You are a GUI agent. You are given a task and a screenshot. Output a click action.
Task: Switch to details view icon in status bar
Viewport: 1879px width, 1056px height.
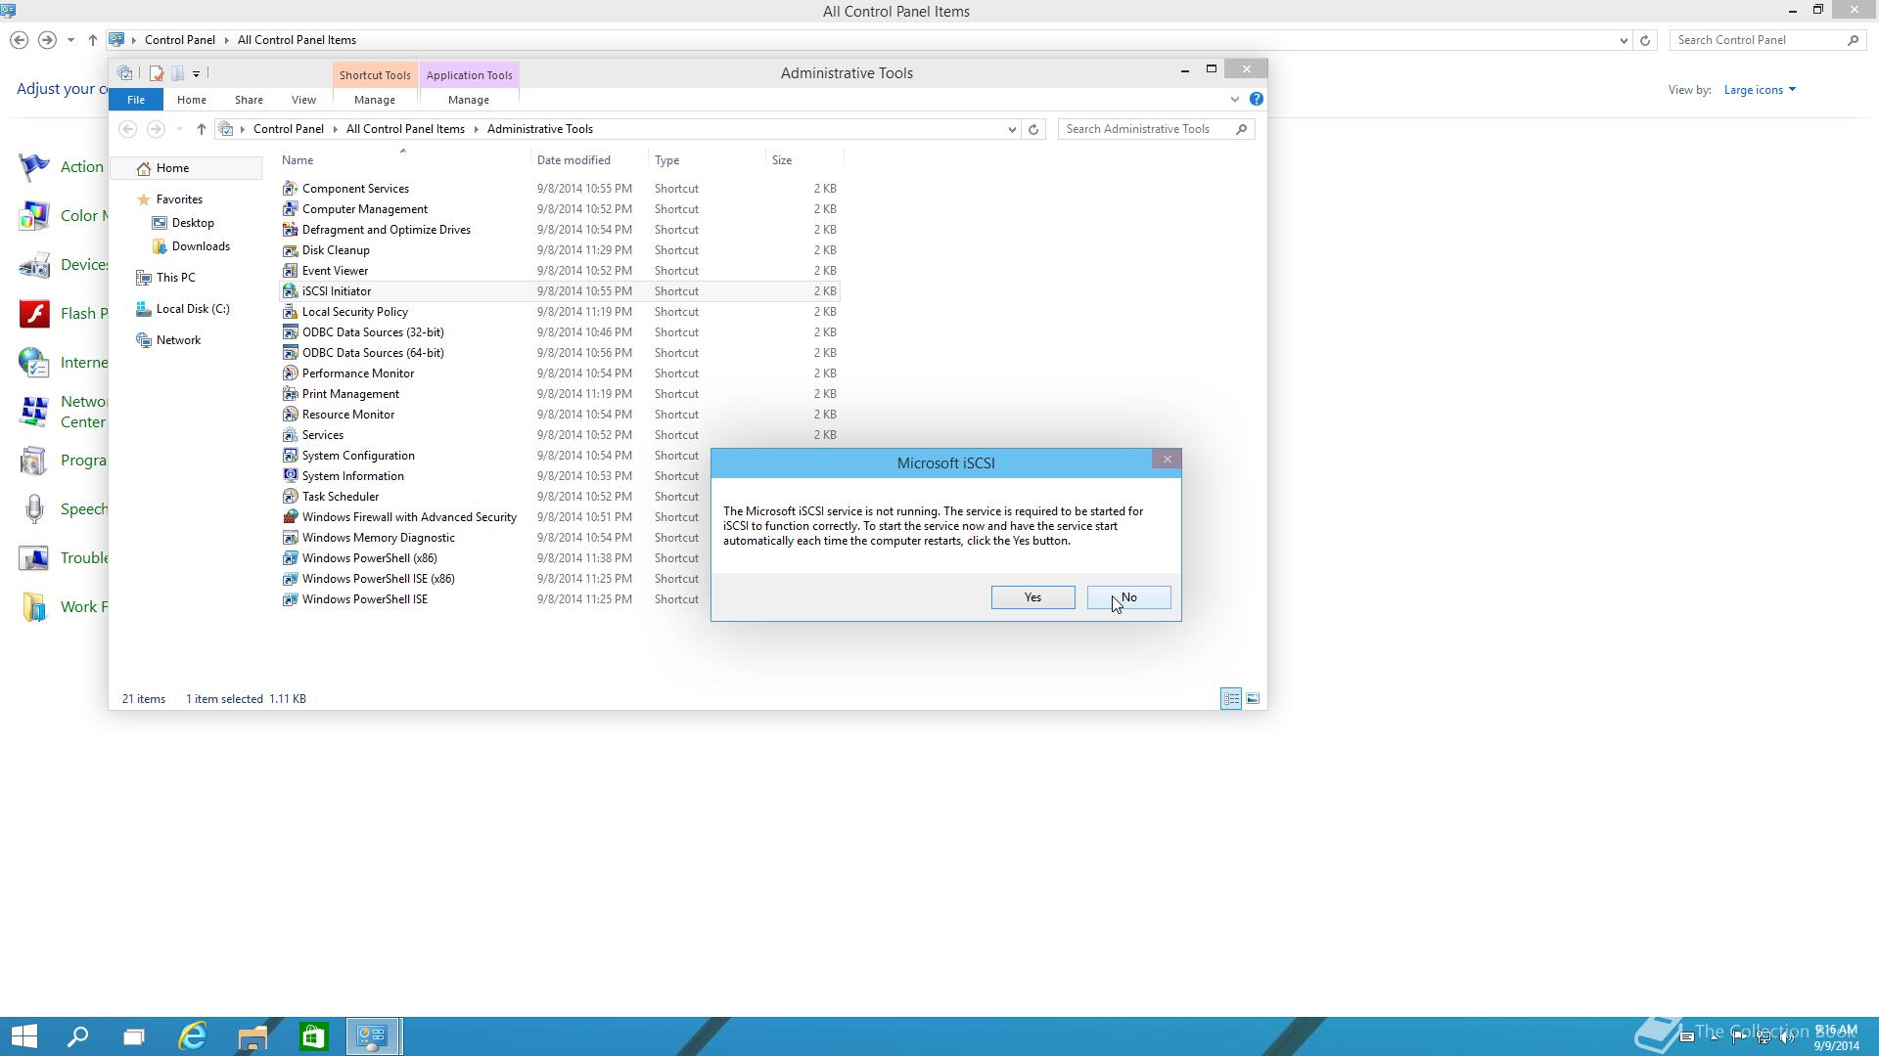(x=1231, y=698)
